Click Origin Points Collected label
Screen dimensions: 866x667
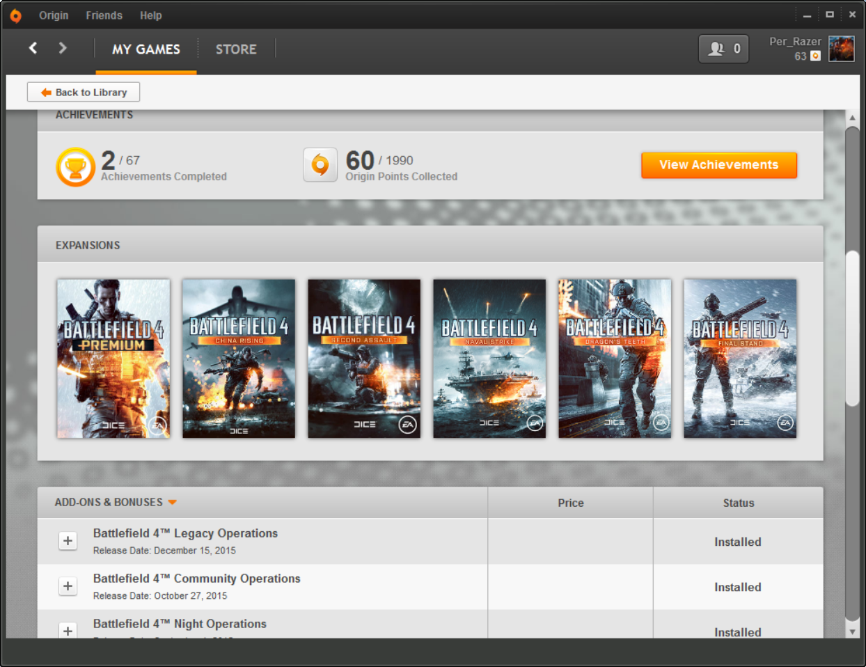402,177
